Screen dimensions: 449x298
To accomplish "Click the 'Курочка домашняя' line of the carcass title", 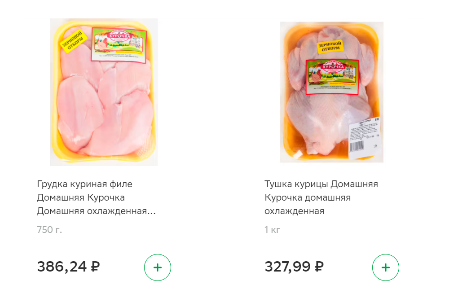I will click(x=308, y=197).
